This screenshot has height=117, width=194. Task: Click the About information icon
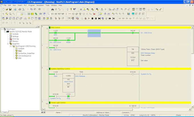click(68, 9)
